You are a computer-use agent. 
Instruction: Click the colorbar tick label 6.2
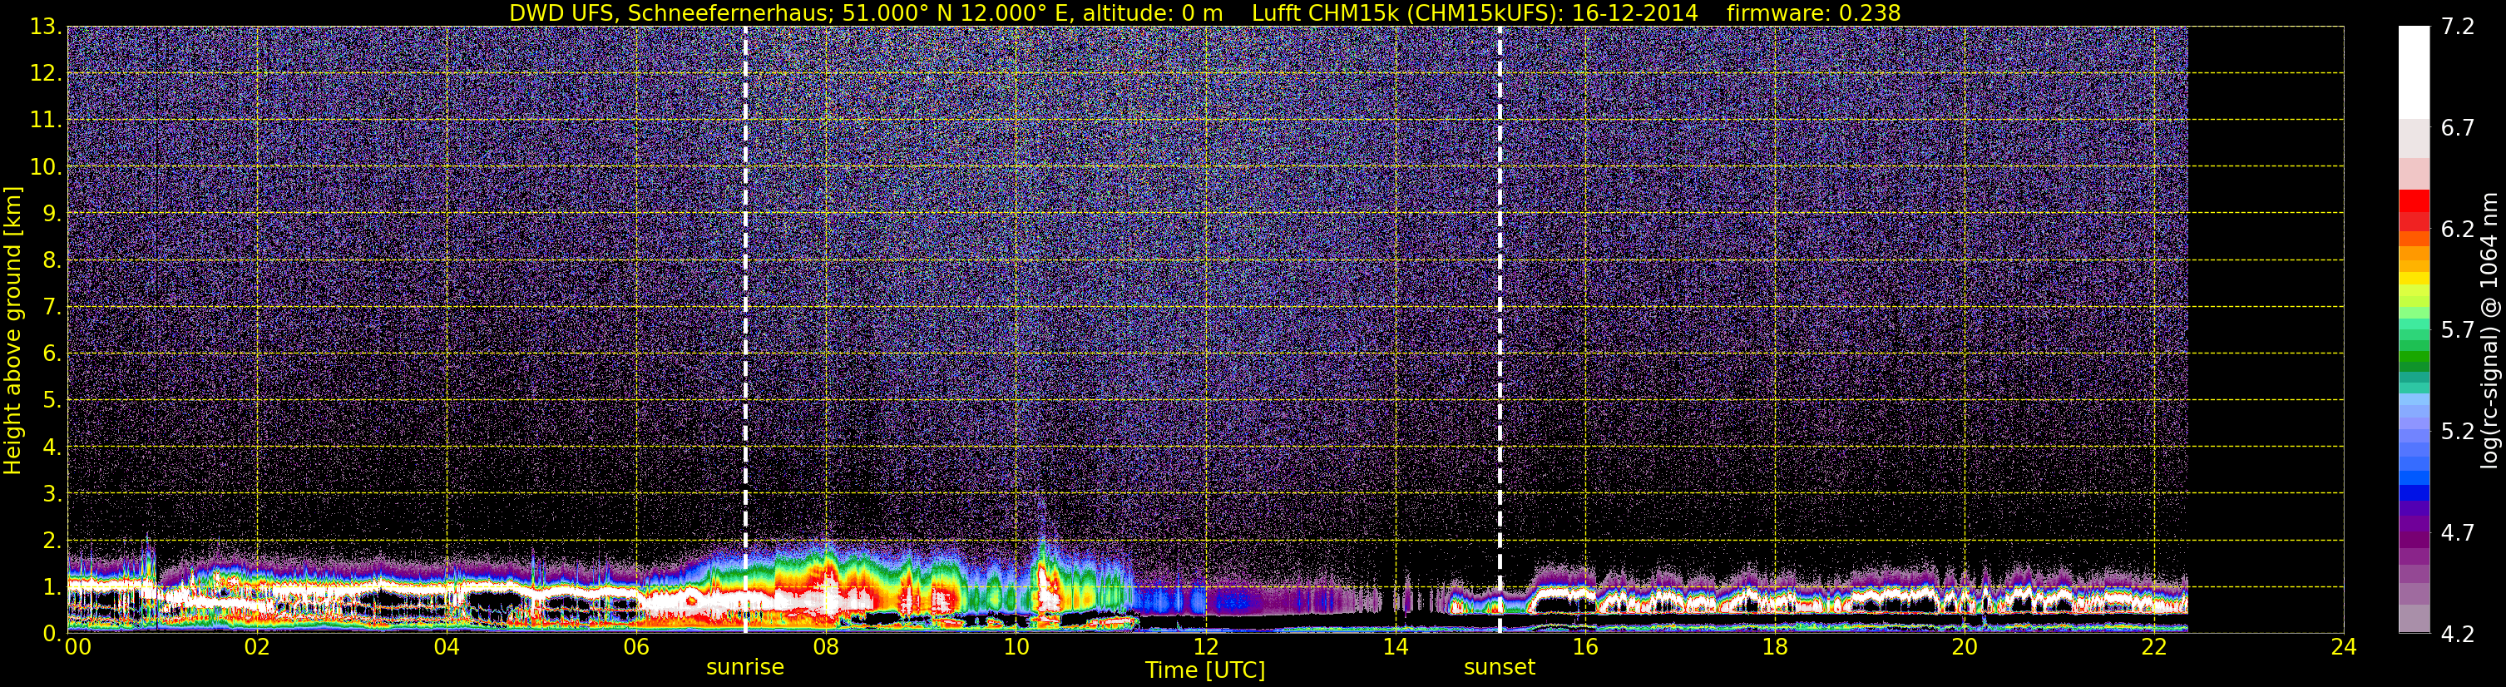click(2458, 230)
